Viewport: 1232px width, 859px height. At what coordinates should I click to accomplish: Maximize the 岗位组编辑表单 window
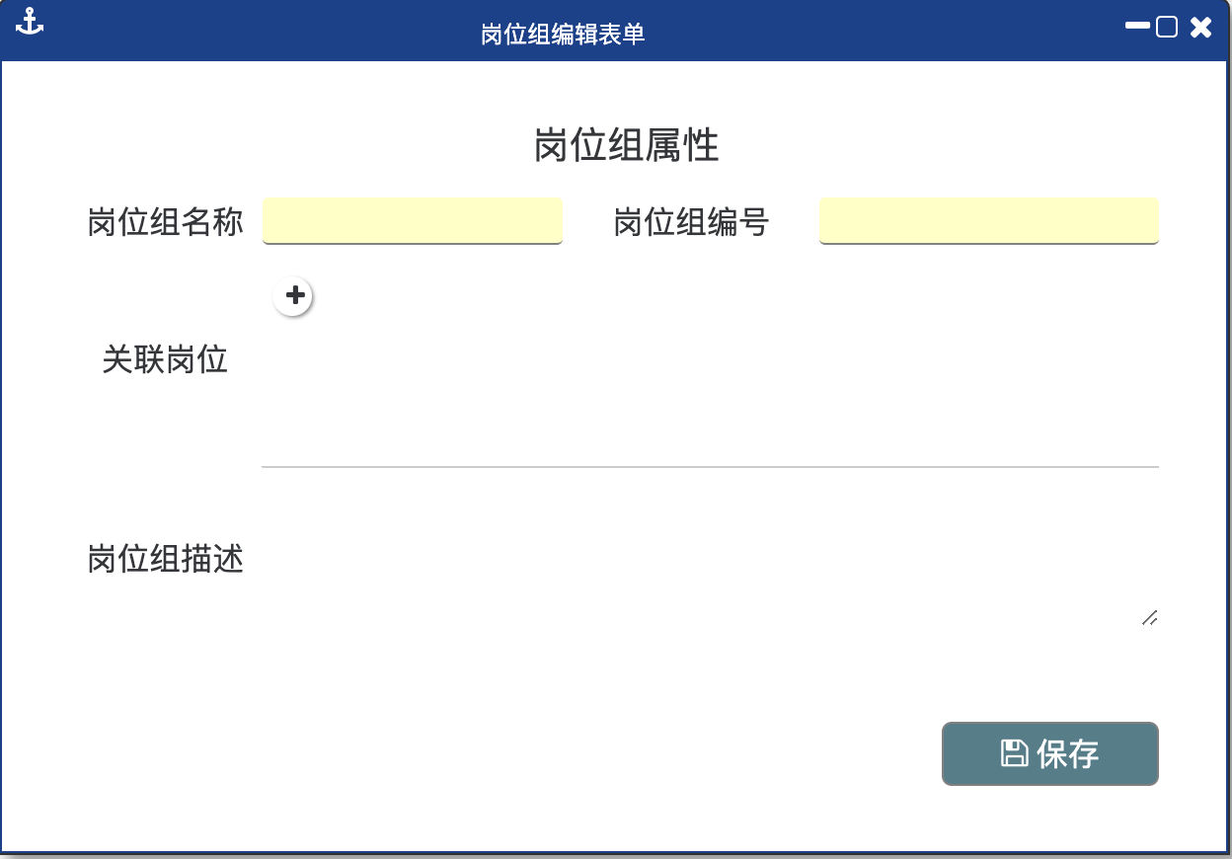[x=1167, y=27]
